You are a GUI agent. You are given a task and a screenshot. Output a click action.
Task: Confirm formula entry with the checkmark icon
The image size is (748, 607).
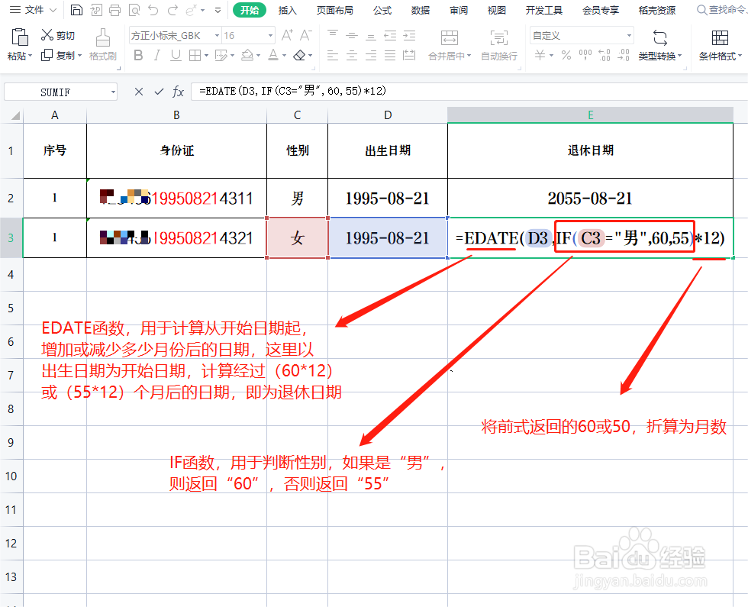159,92
